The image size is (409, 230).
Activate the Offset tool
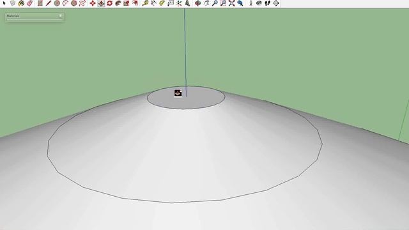pos(135,3)
